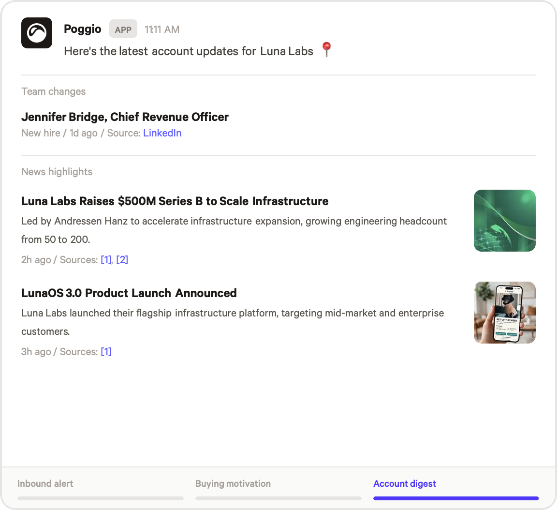Click the progress bar under Buying motivation
Viewport: 557px width, 510px height.
[278, 498]
